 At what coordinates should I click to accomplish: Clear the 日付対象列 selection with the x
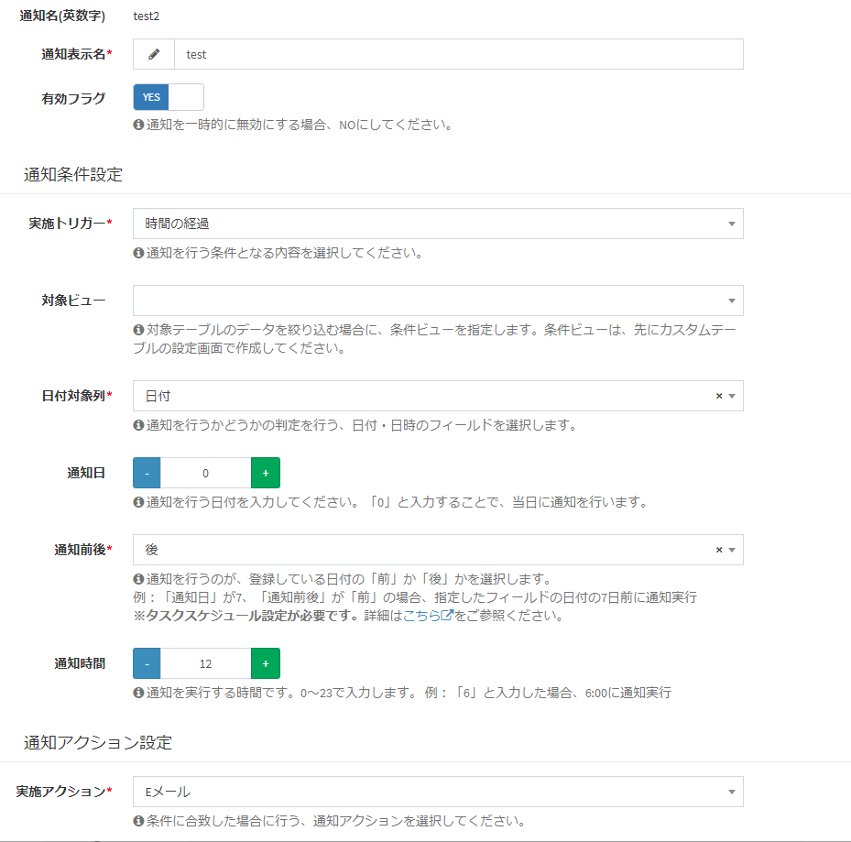coord(719,396)
